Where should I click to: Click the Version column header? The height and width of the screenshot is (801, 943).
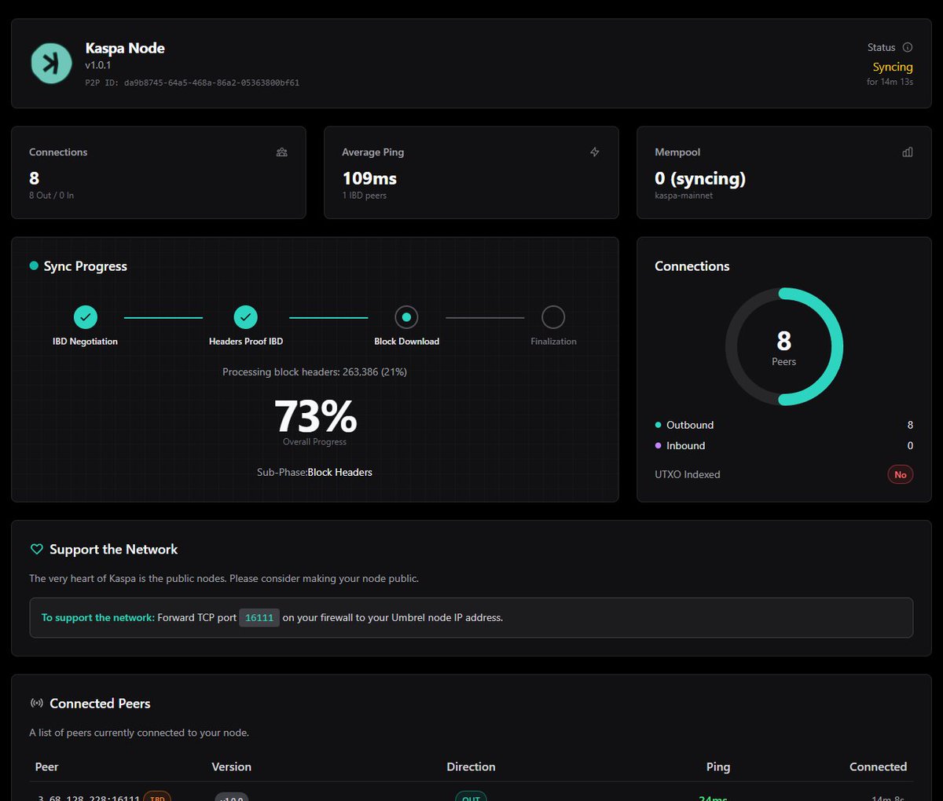(x=232, y=766)
